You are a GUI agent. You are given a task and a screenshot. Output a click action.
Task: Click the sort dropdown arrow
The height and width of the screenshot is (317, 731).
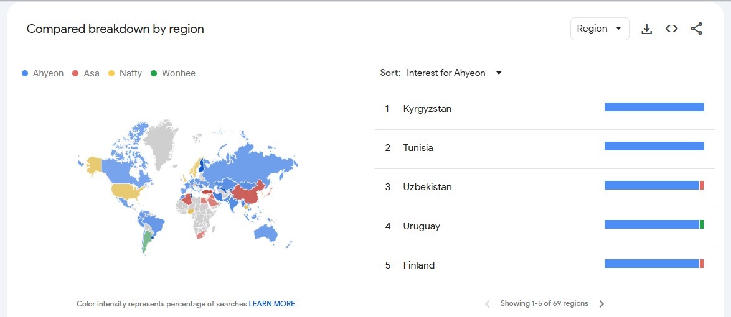[499, 73]
